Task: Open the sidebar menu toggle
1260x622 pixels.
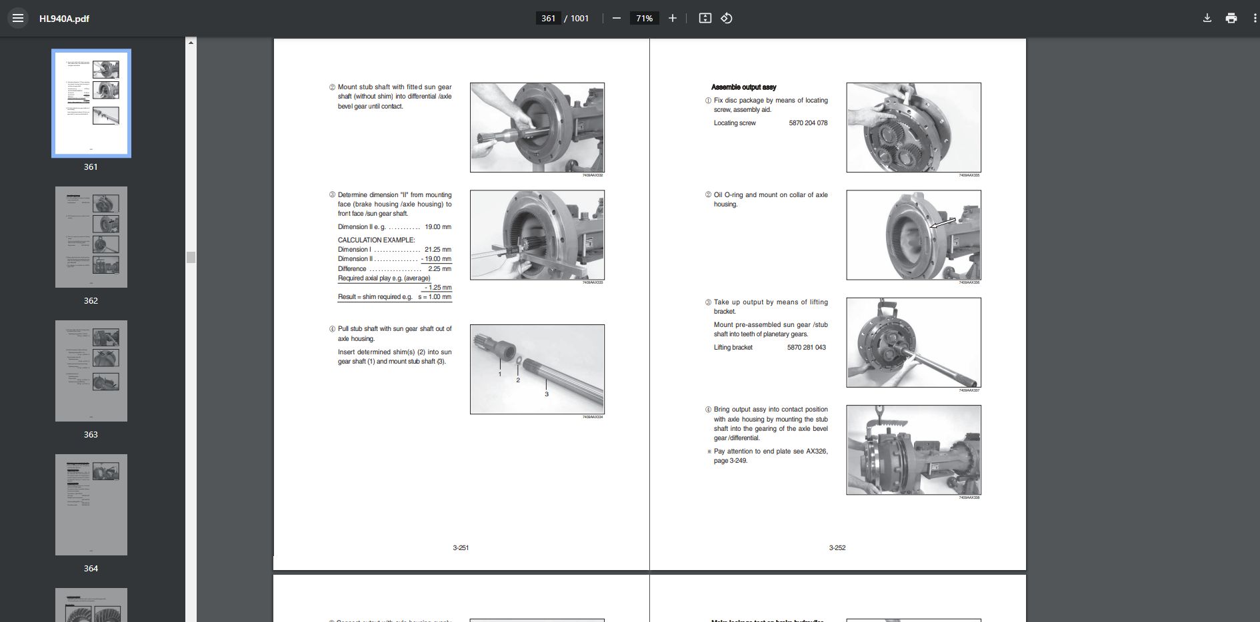Action: [17, 18]
